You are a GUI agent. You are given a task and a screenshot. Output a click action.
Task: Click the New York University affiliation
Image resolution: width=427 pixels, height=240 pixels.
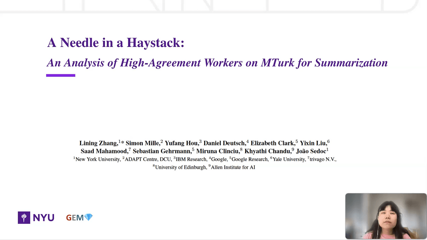point(98,159)
